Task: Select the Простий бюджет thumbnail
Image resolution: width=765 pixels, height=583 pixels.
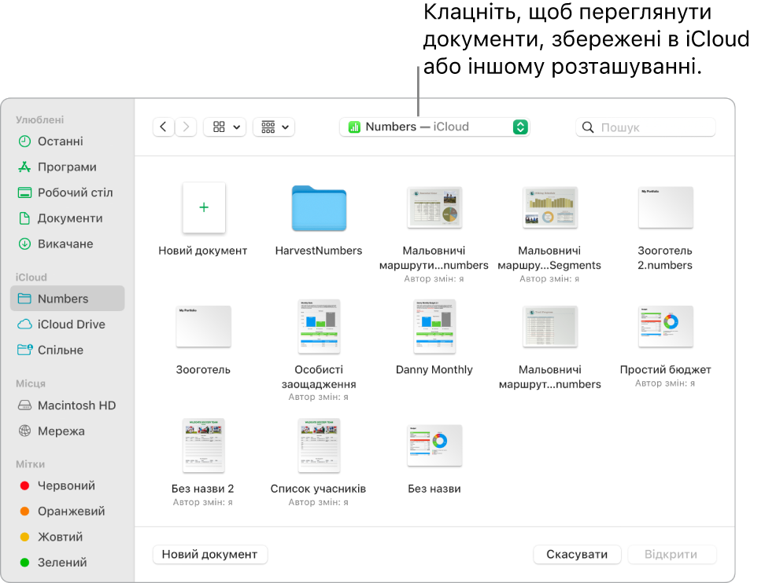Action: (666, 326)
